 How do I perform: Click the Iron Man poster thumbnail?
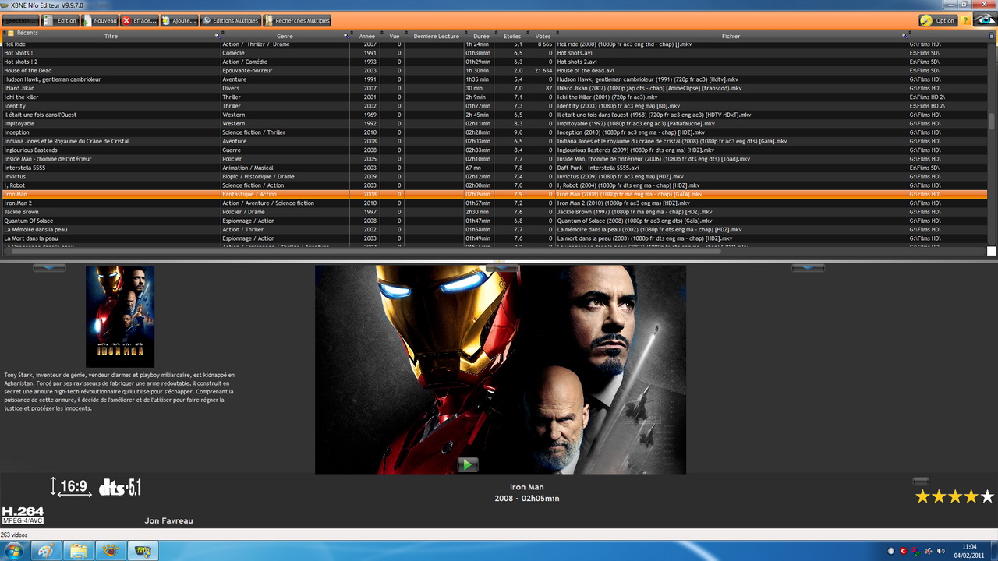click(120, 316)
